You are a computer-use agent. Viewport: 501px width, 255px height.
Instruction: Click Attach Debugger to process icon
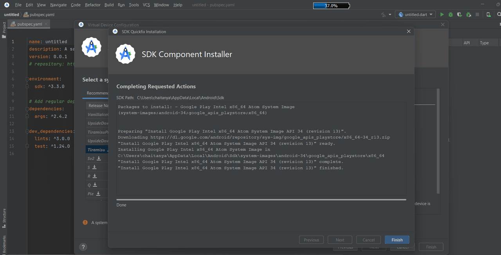[x=469, y=14]
